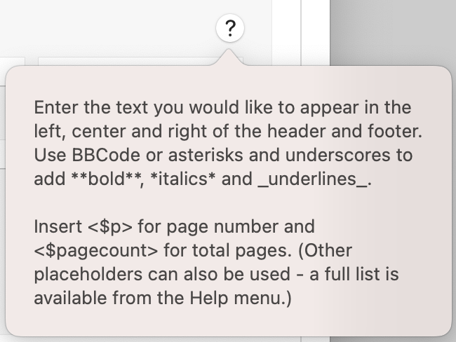Screen dimensions: 456x342
Task: Click the paragraph starting "Enter the text"
Action: pos(228,143)
